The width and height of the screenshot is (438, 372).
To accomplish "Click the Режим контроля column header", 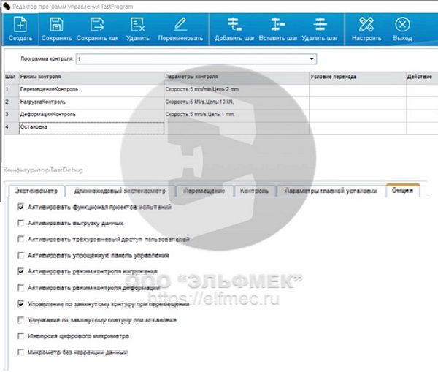I will tap(91, 77).
